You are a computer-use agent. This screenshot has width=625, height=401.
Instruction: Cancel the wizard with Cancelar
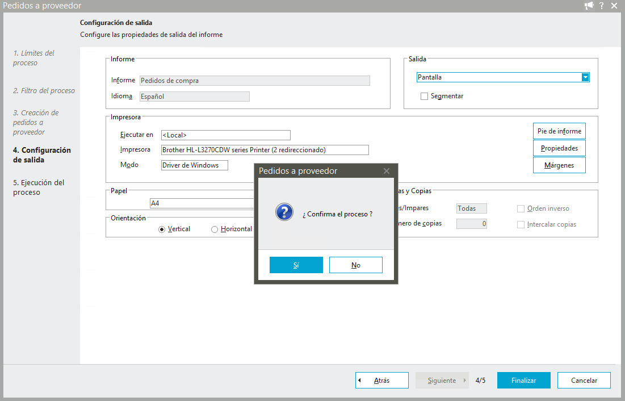coord(584,380)
